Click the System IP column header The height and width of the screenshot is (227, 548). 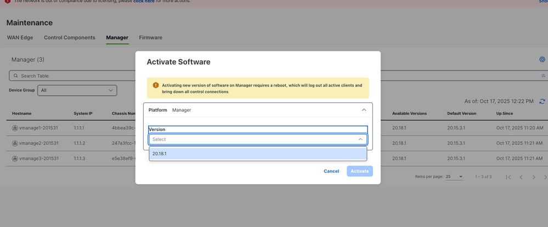[x=83, y=114]
